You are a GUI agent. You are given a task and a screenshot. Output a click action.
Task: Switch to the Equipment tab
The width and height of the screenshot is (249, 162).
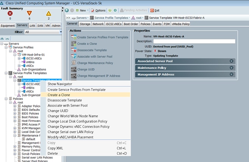click(x=8, y=26)
